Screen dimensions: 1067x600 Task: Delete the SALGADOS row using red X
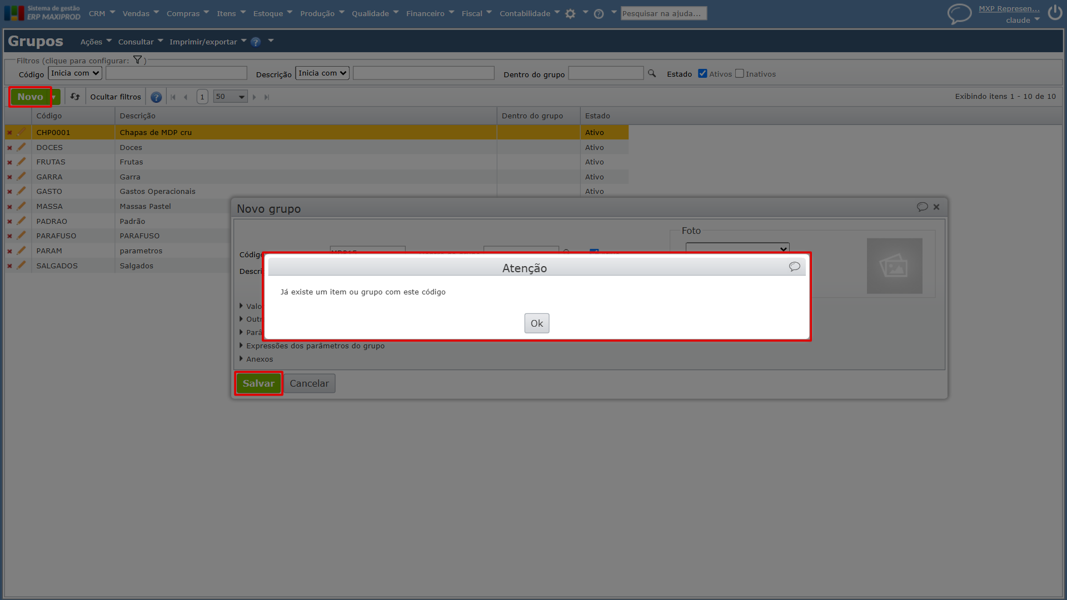coord(9,266)
